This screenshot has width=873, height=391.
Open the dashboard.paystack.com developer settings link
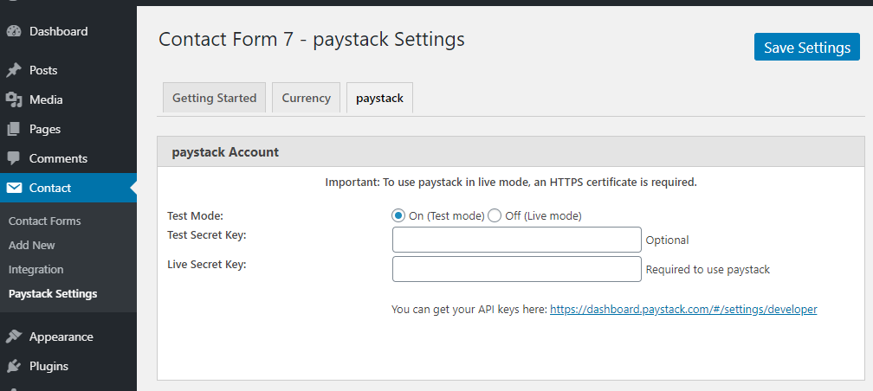683,309
